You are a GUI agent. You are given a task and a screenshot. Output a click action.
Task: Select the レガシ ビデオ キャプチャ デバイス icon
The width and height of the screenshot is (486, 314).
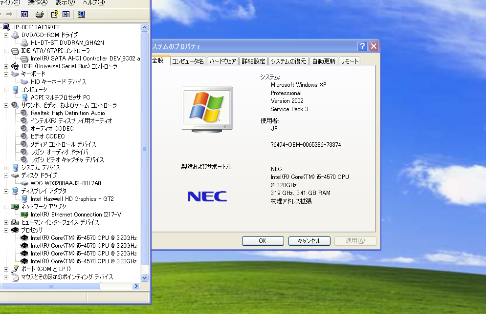(24, 160)
